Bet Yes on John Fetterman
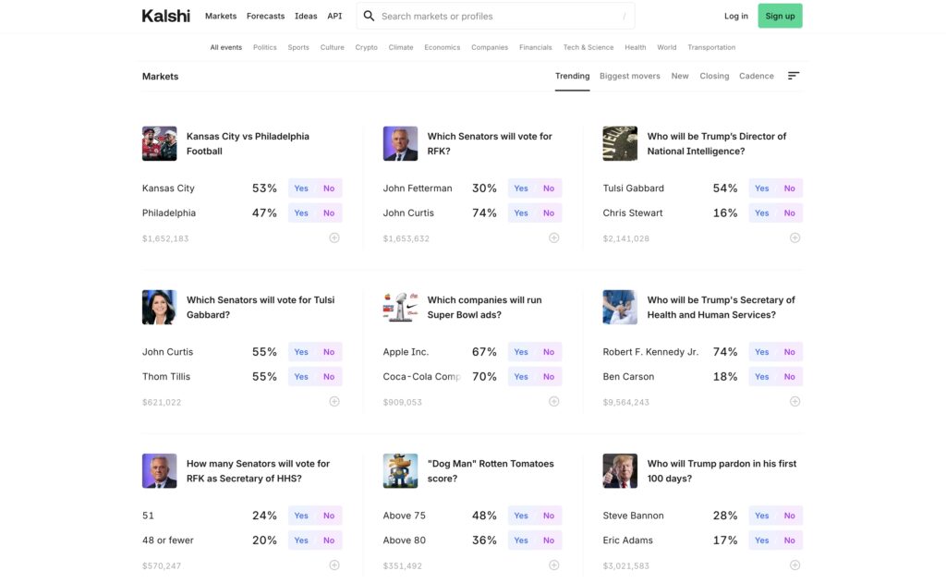946x583 pixels. (521, 188)
